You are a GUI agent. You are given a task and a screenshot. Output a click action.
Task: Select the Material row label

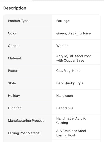click(14, 58)
